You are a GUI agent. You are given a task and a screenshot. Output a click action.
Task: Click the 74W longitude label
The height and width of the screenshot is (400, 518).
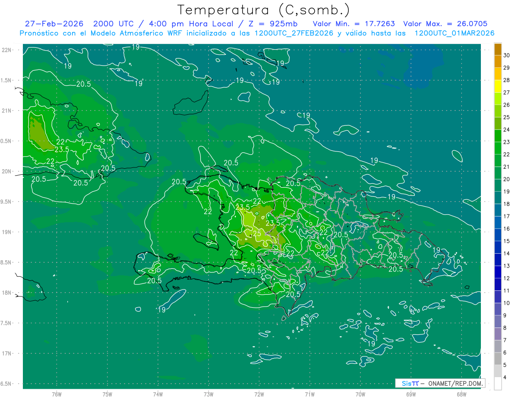(x=158, y=394)
